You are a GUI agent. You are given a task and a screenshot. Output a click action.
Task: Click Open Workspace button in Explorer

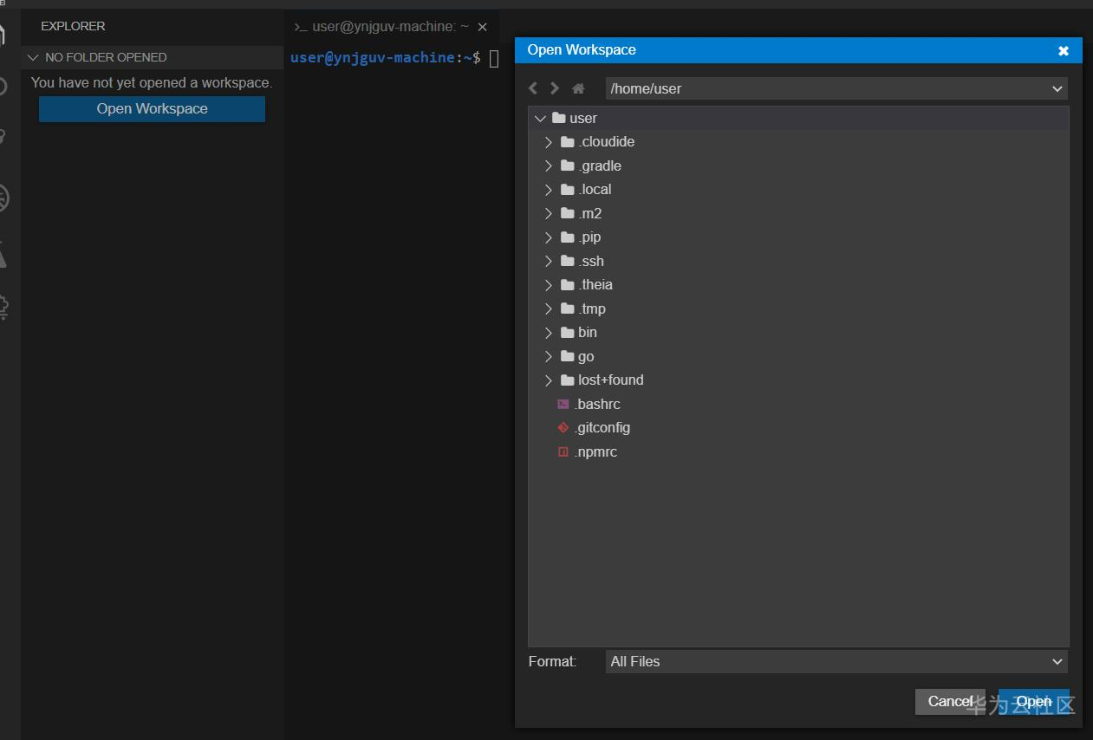coord(152,108)
